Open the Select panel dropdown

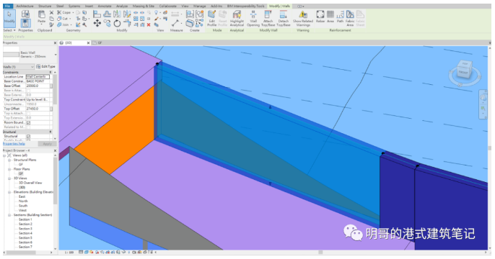coord(9,30)
